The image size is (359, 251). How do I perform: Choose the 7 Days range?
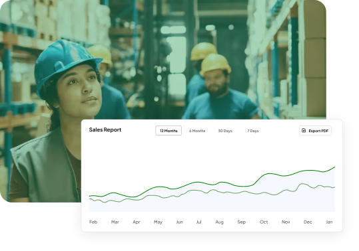253,131
